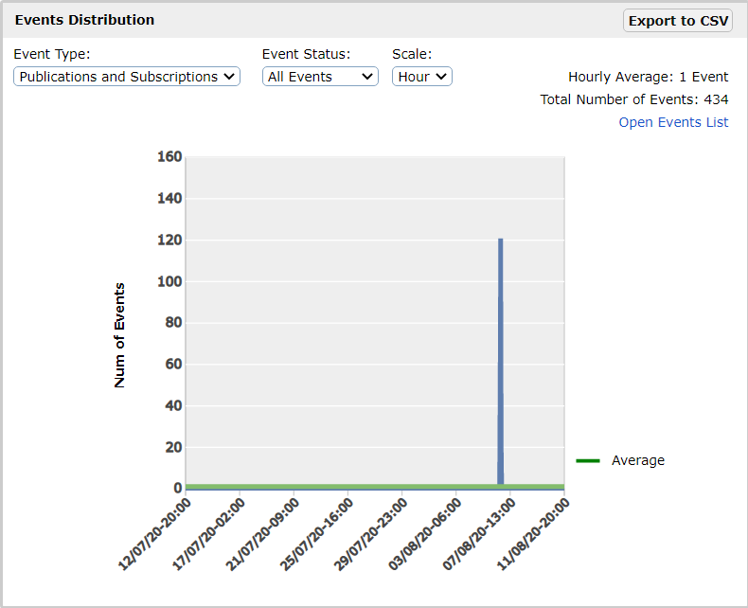The image size is (748, 608).
Task: Click the blue spike in the chart
Action: [500, 360]
